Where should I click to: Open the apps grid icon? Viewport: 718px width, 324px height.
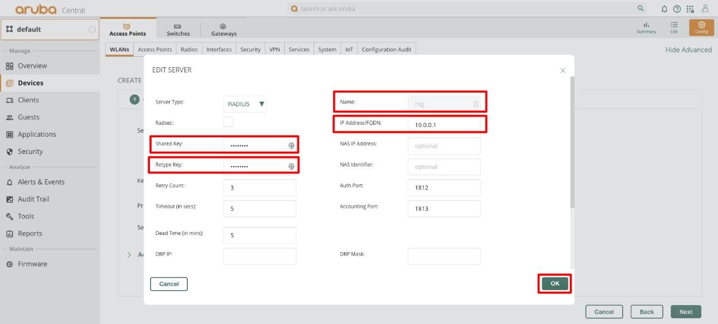point(690,9)
